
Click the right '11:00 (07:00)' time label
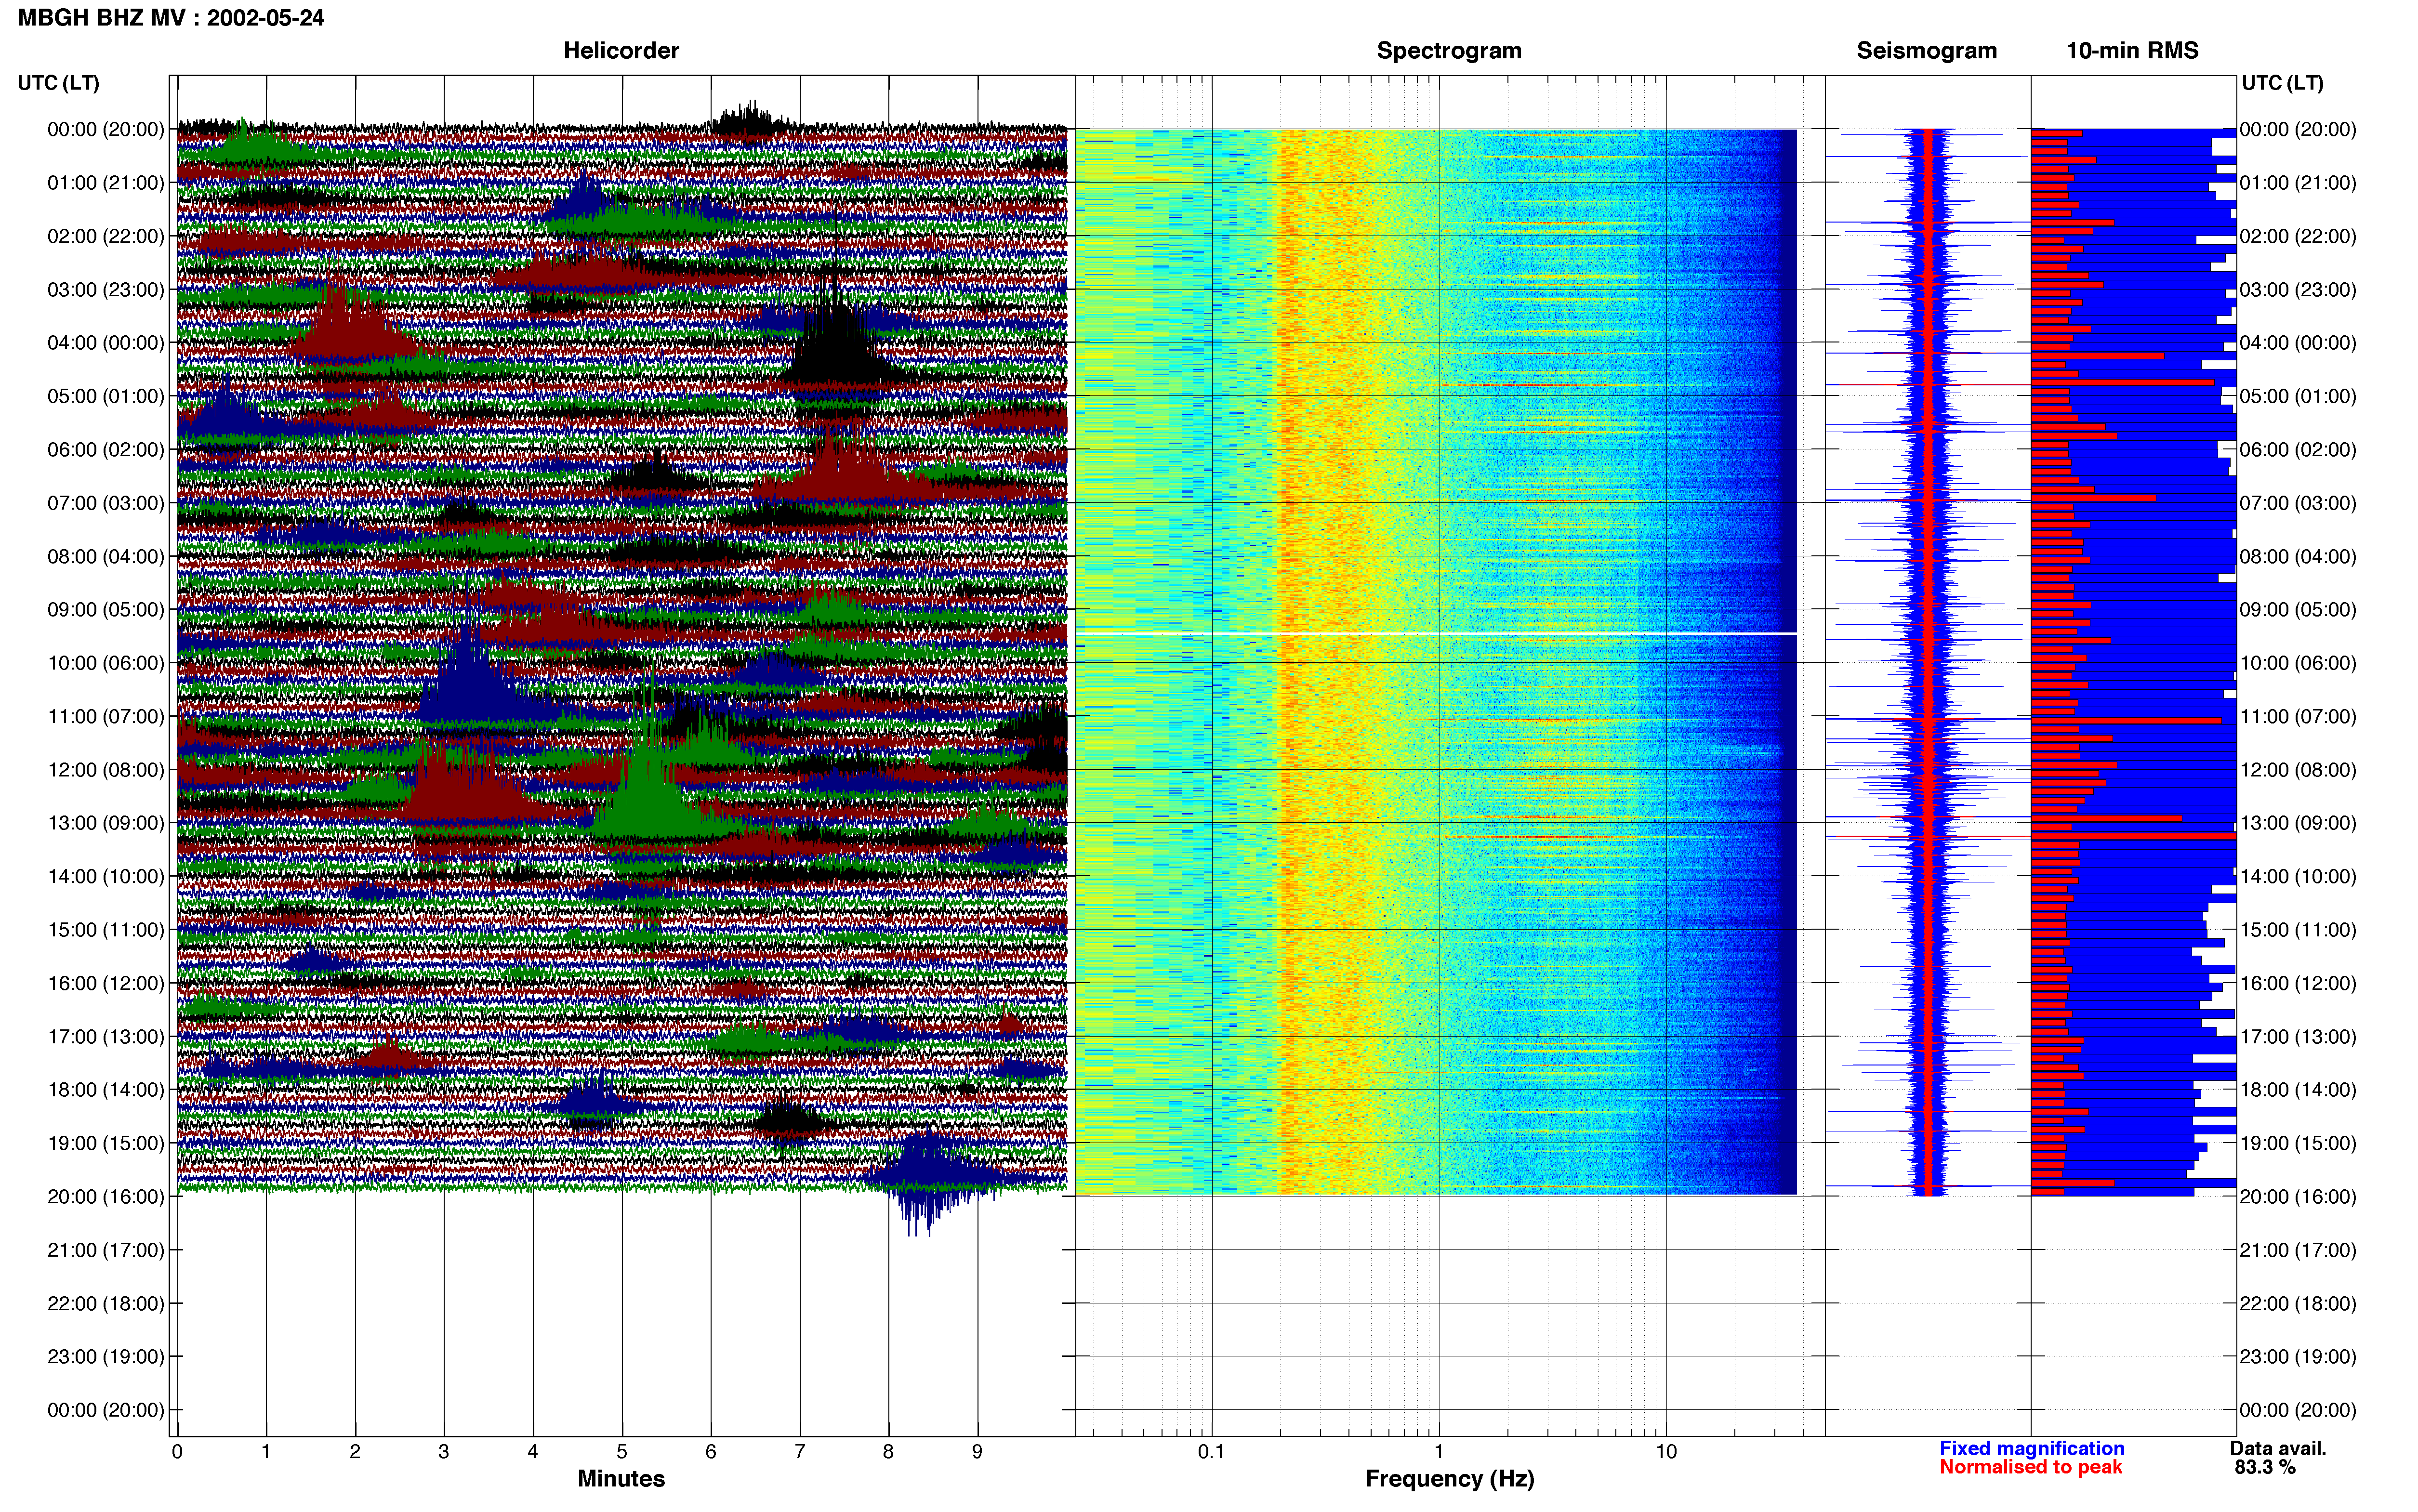point(2298,716)
